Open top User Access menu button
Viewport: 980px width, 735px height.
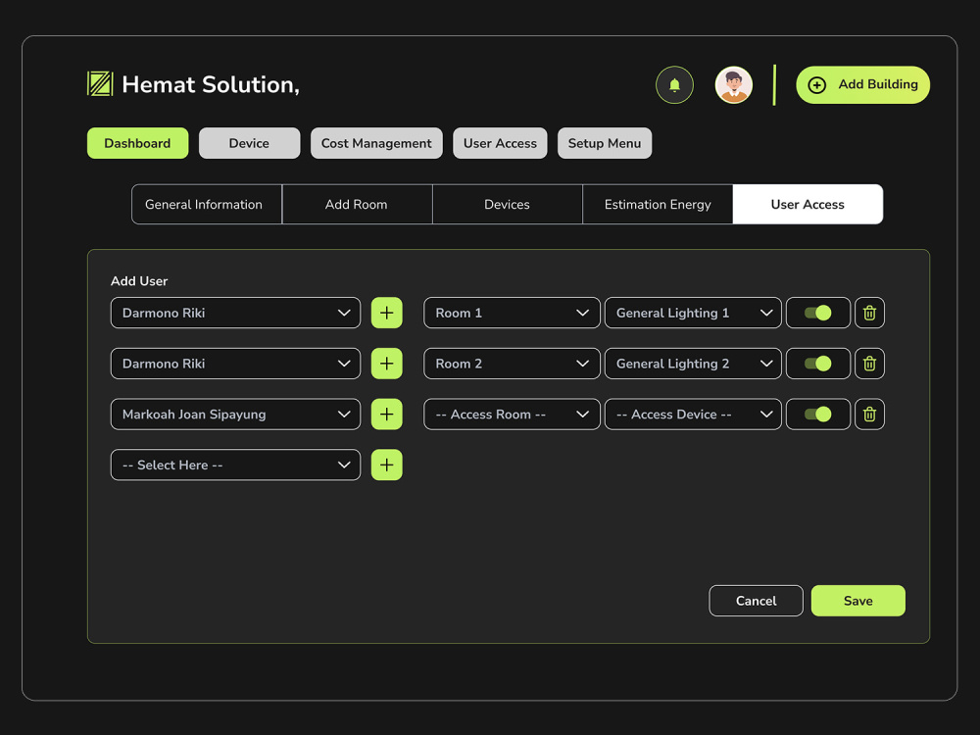coord(500,143)
